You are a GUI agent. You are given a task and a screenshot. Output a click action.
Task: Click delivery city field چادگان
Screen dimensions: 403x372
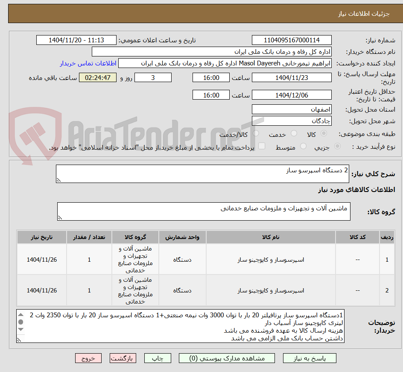[292, 121]
